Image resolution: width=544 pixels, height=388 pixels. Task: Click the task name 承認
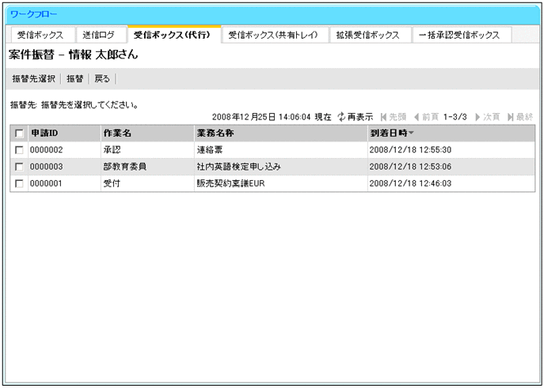[x=112, y=150]
